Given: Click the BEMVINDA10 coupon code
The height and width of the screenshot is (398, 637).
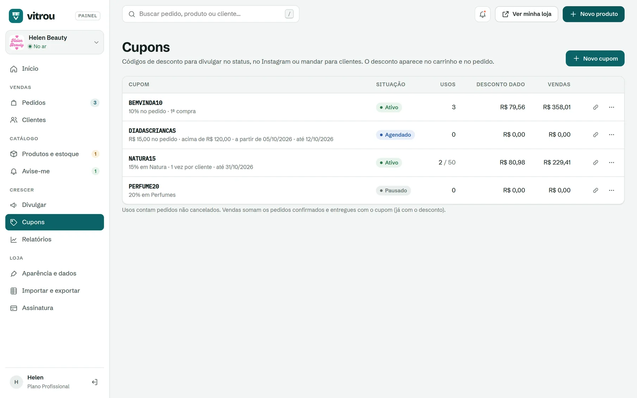Looking at the screenshot, I should pyautogui.click(x=145, y=103).
